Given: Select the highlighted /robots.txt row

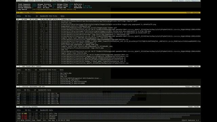Looking at the screenshot, I should coord(108,19).
